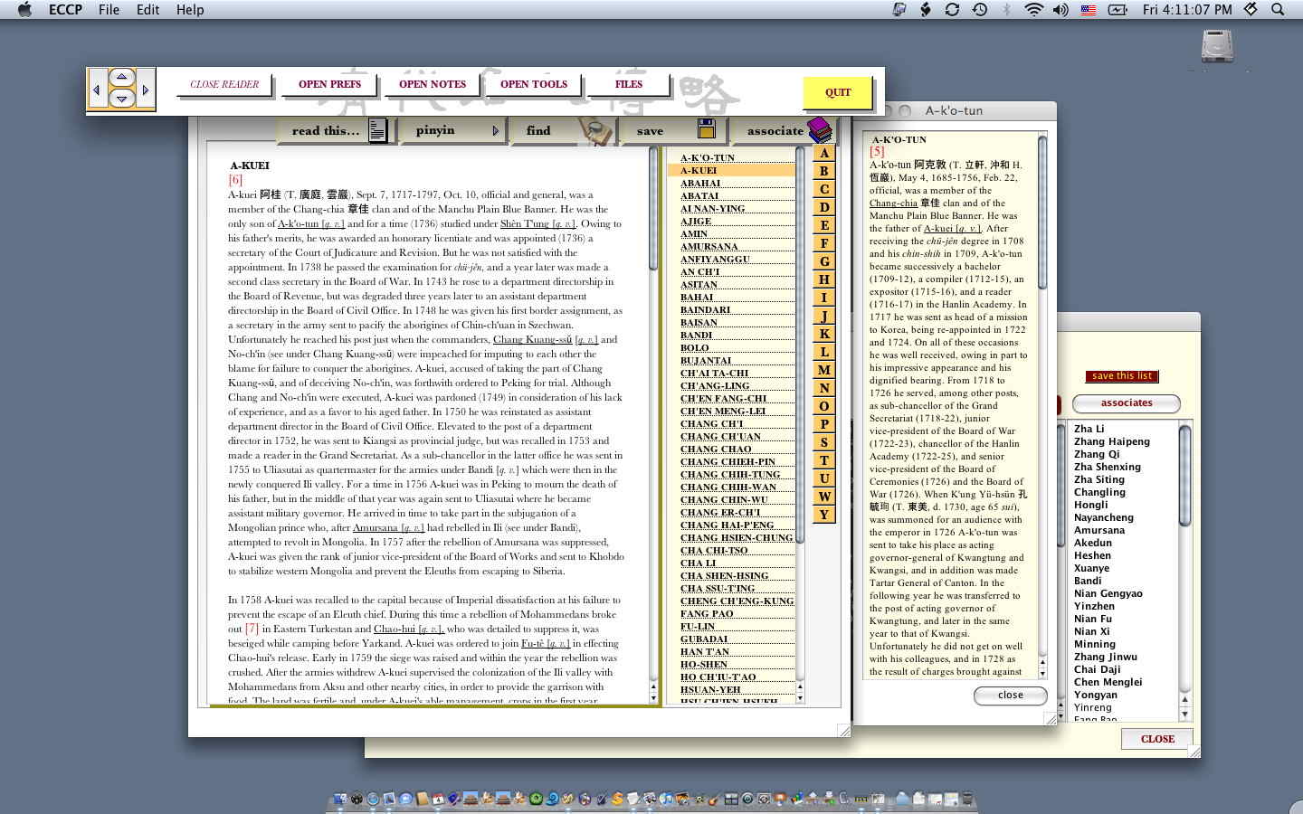Select FANG PAO entry in the list
Screen dimensions: 1303x814
point(731,613)
